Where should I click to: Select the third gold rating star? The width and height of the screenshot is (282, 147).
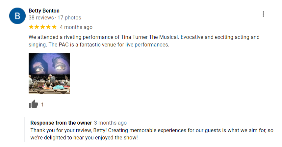click(43, 27)
